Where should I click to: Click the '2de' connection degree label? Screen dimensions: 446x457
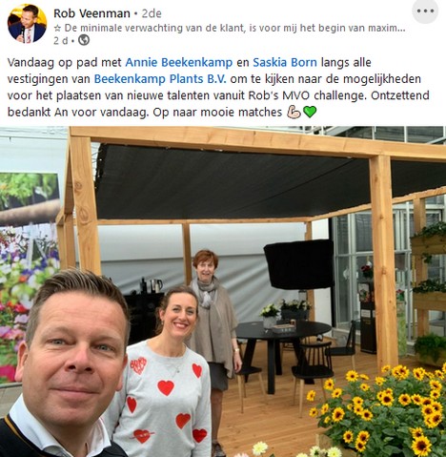tap(152, 13)
